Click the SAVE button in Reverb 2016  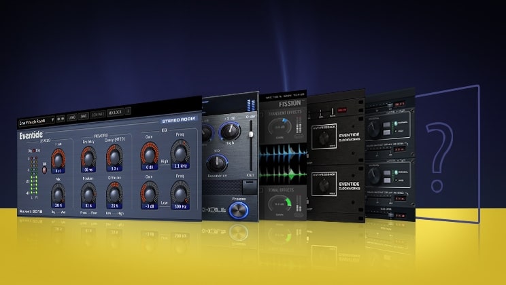[84, 116]
